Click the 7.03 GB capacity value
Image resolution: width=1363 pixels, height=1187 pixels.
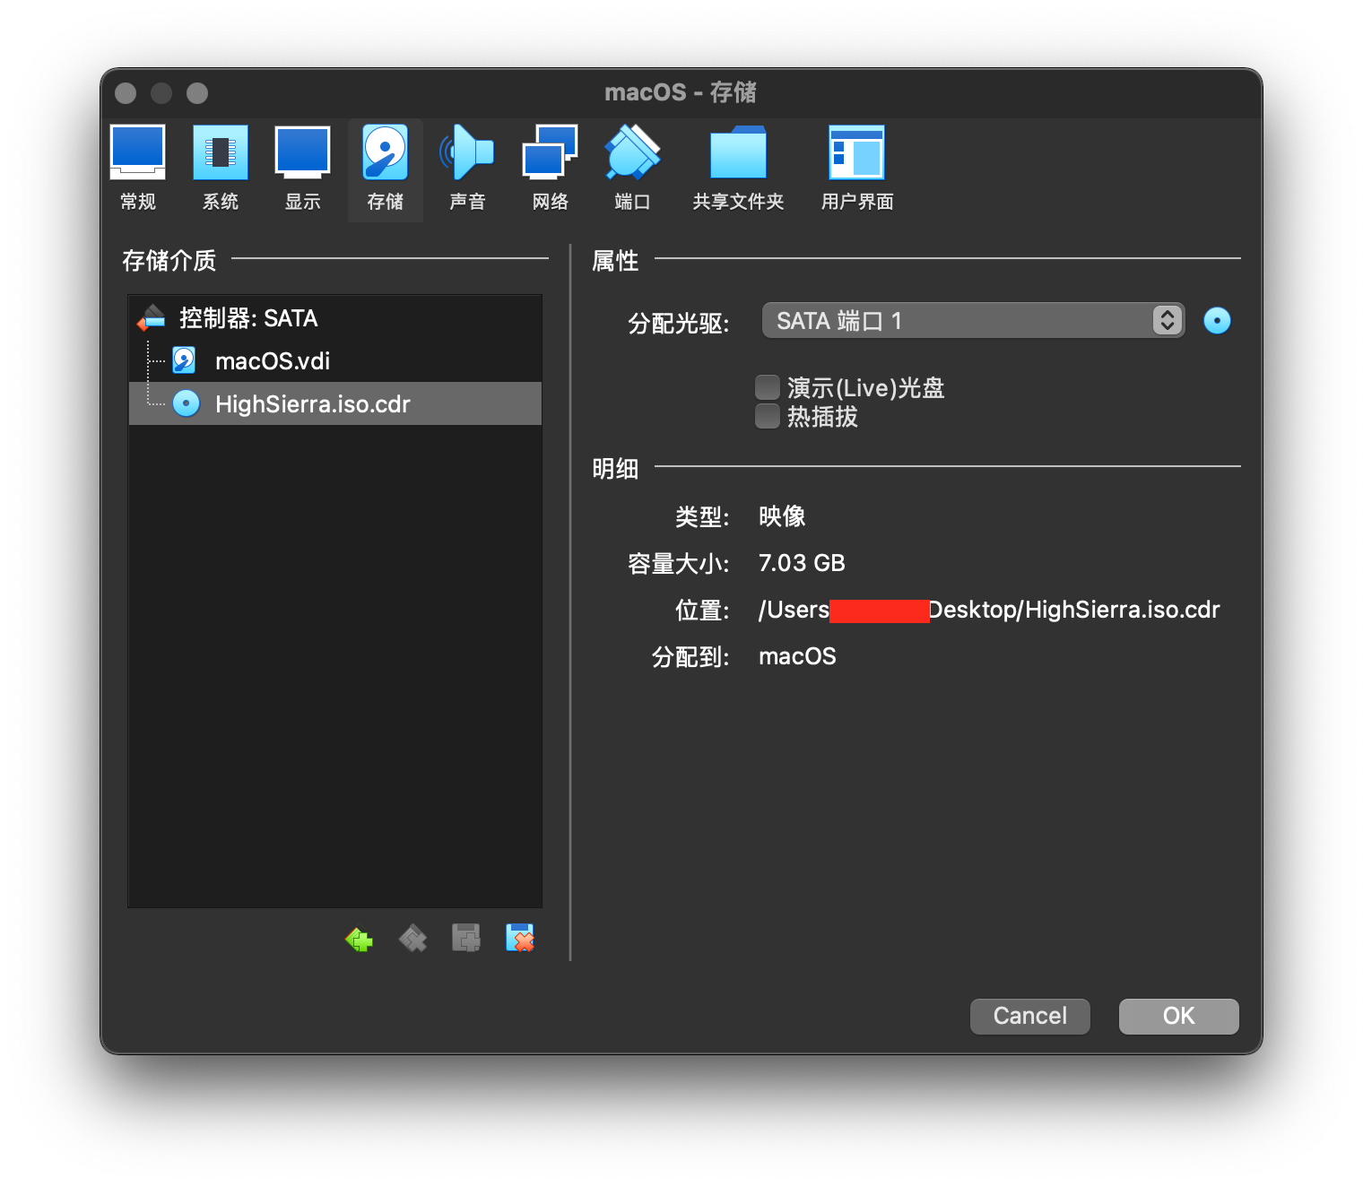pos(802,563)
